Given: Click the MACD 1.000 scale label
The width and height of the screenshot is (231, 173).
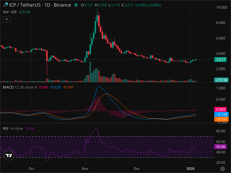Looking at the screenshot, I should (x=221, y=88).
